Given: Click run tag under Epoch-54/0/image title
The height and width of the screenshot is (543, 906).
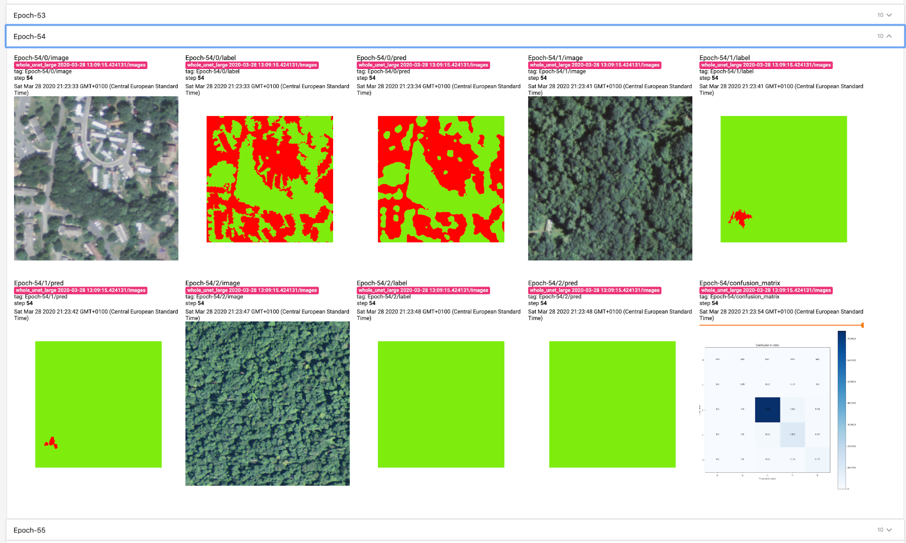Looking at the screenshot, I should (x=81, y=65).
